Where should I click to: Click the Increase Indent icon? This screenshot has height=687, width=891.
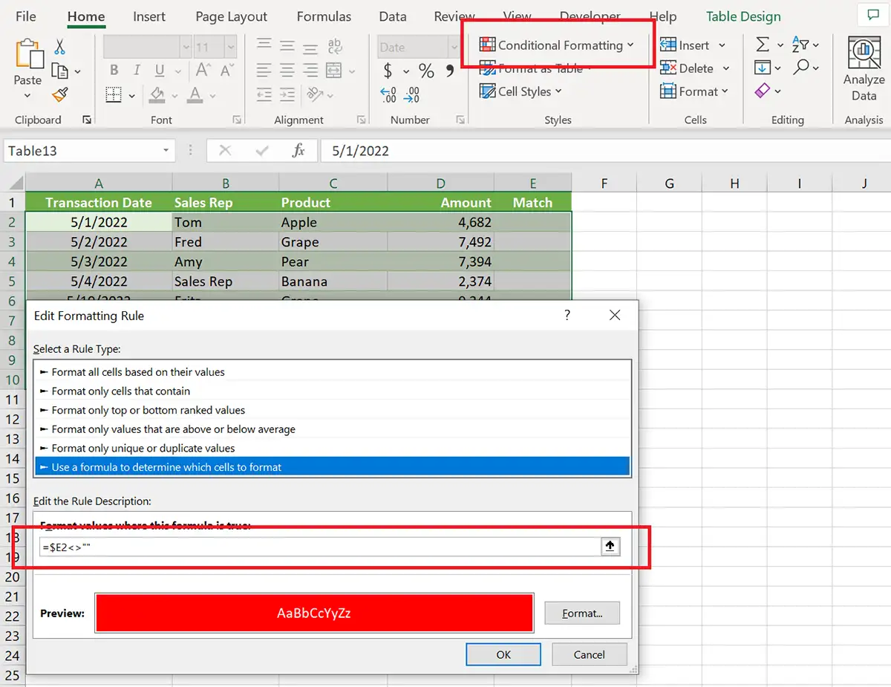tap(287, 94)
